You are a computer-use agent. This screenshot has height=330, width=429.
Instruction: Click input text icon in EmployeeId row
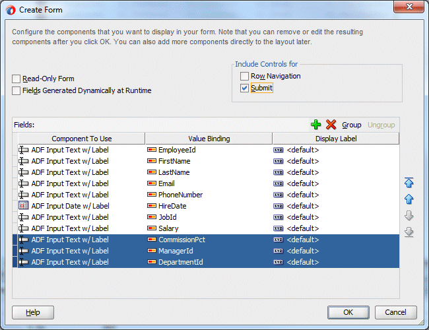point(24,150)
